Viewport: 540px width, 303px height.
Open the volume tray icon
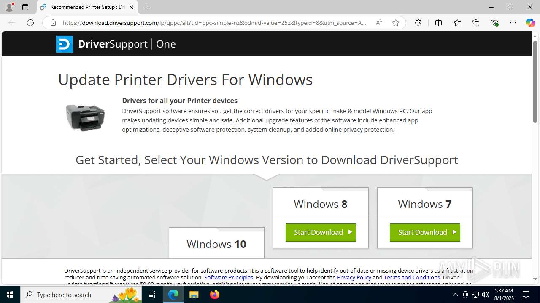point(485,295)
